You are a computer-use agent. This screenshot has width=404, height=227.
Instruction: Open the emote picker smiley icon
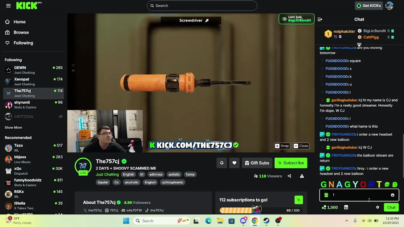393,195
